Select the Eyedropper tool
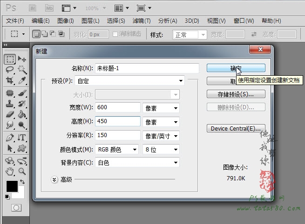This screenshot has height=224, width=305. [22, 80]
